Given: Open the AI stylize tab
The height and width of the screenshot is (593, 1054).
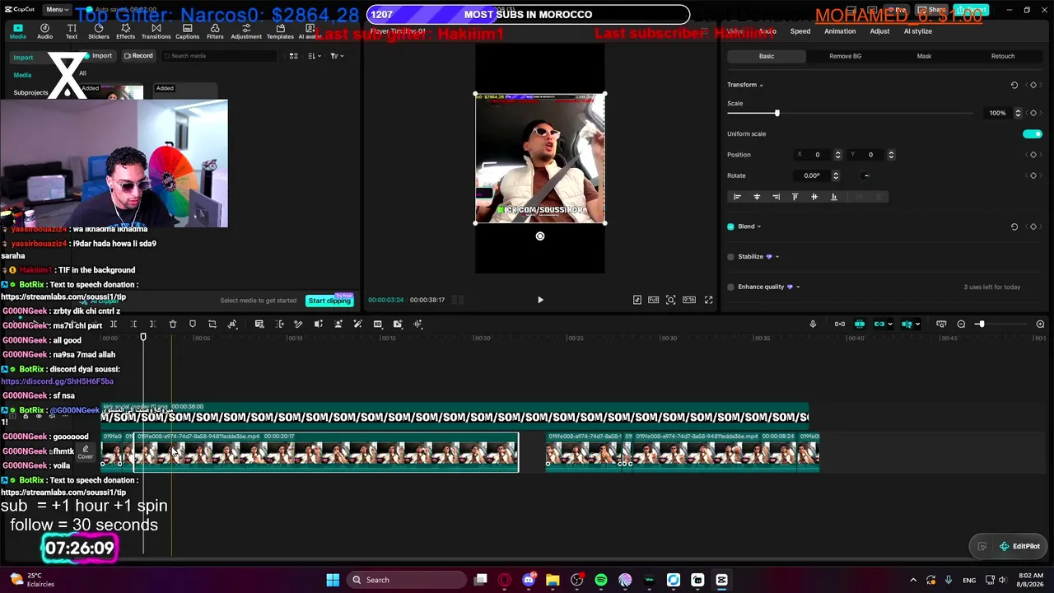Looking at the screenshot, I should tap(918, 31).
